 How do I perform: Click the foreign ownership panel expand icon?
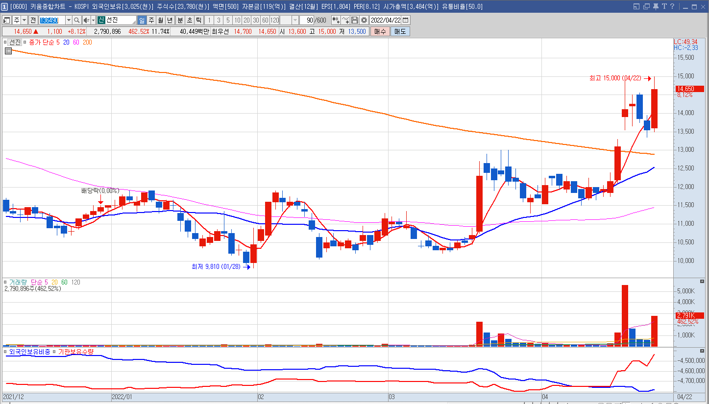(x=702, y=351)
